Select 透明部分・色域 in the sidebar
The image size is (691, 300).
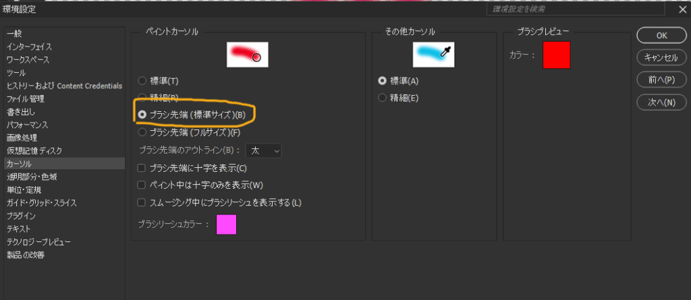(32, 177)
